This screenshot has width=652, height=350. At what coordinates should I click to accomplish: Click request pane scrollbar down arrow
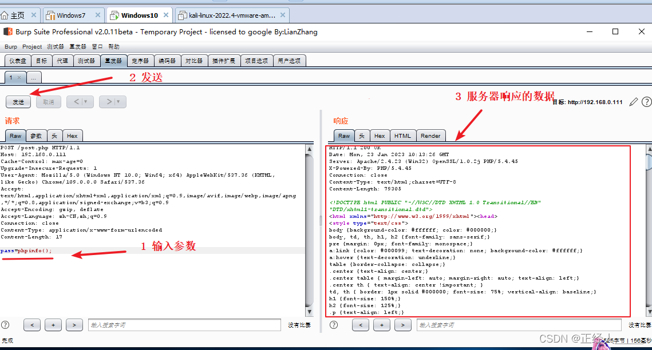coord(309,312)
